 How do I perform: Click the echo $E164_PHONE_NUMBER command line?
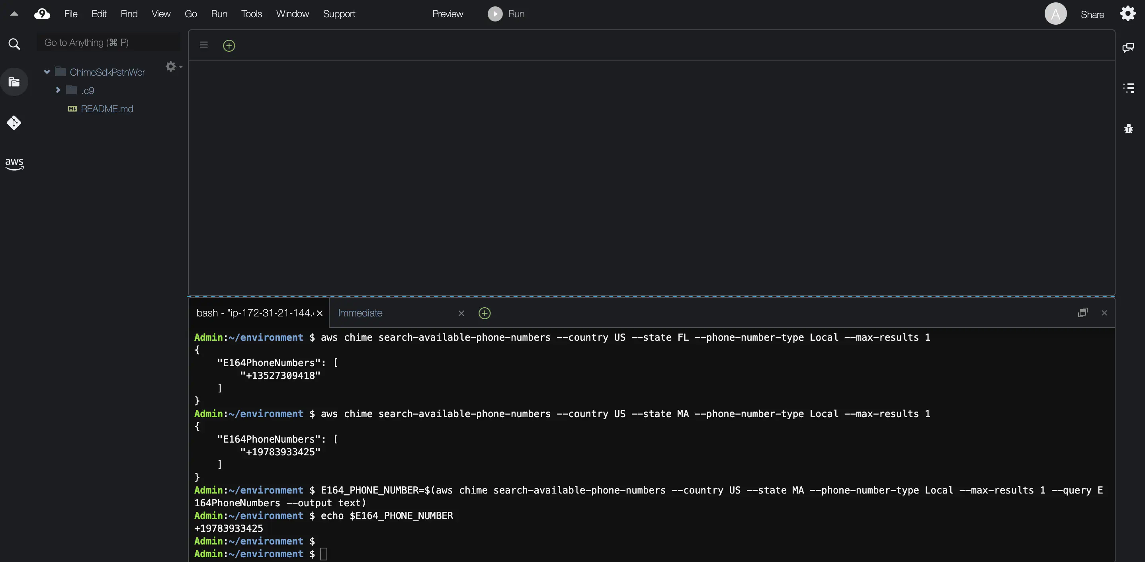[x=387, y=515]
